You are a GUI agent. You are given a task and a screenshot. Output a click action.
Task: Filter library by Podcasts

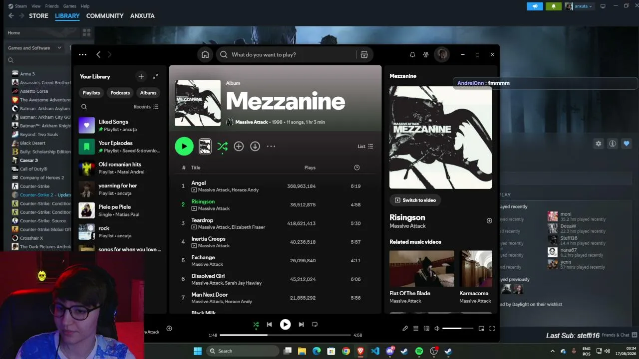120,93
